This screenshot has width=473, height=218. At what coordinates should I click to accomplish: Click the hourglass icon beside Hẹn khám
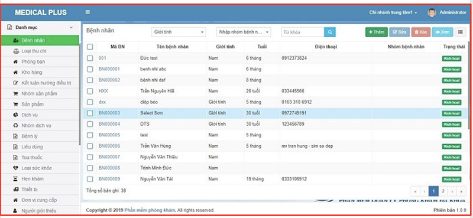16,179
